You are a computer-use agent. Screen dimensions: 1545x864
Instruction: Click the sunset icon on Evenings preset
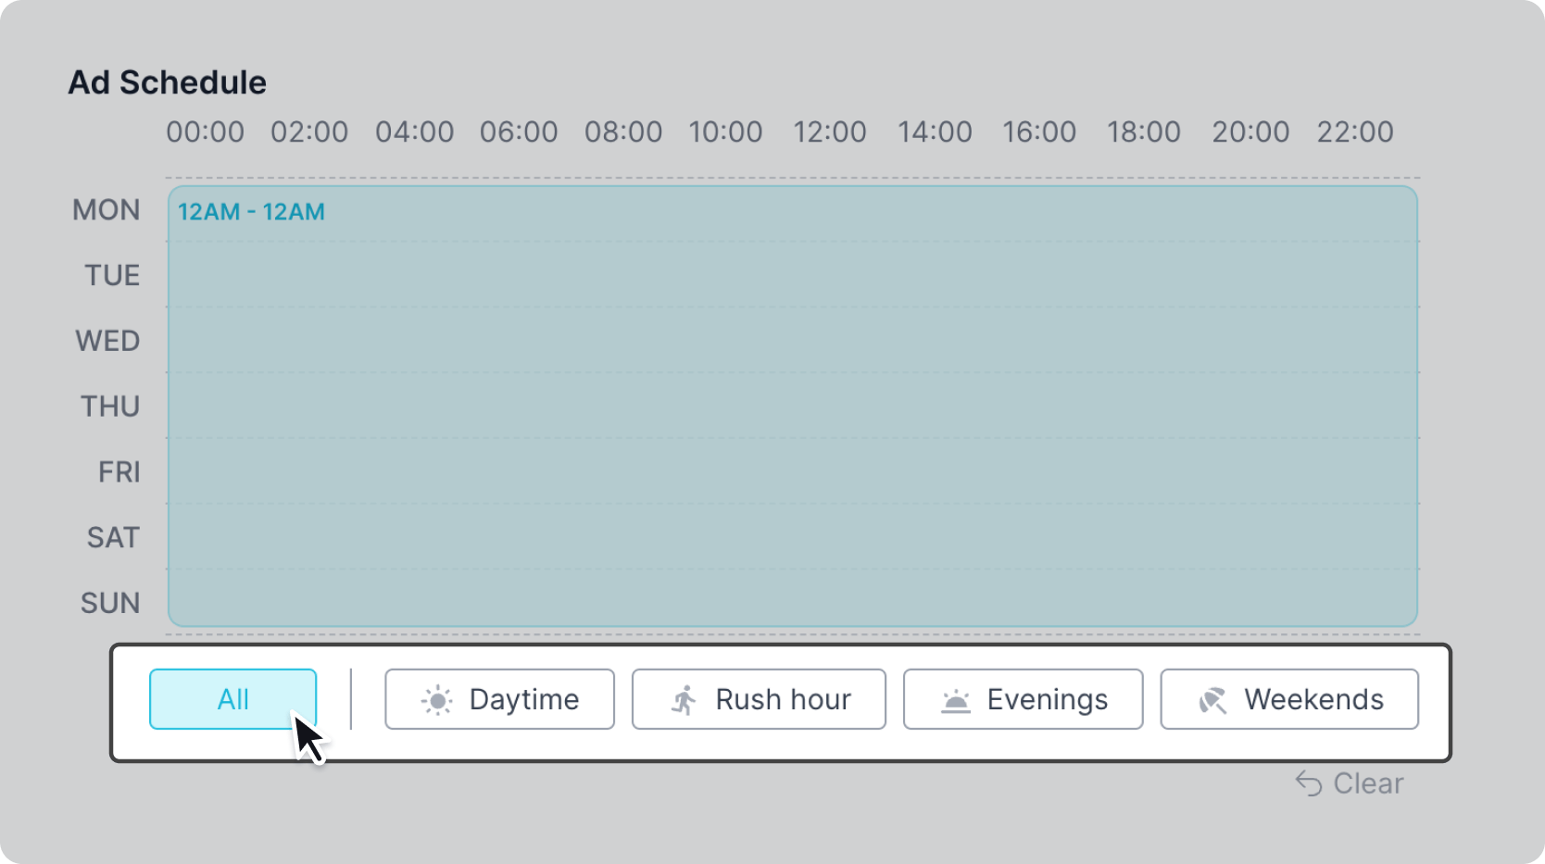[955, 701]
